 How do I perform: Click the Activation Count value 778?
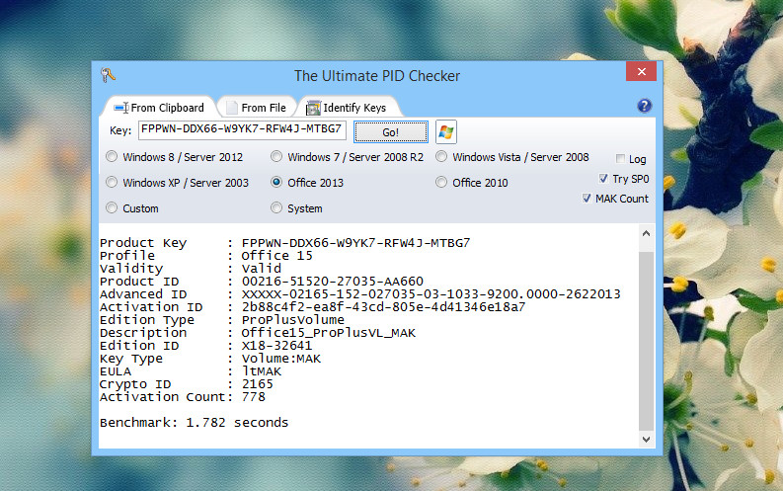(x=254, y=397)
